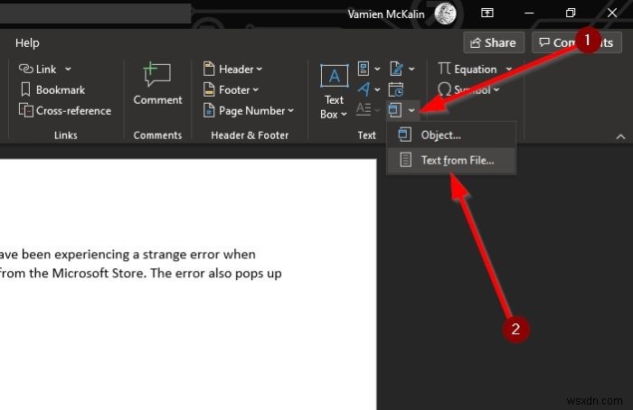This screenshot has width=633, height=410.
Task: Click the Bookmark icon in Links
Action: (26, 90)
